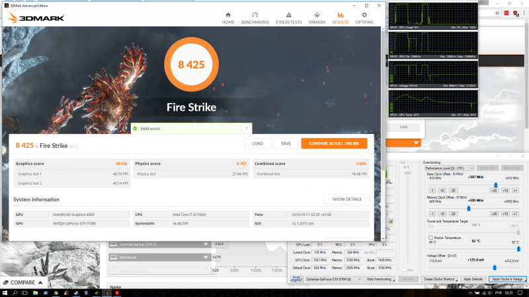Open Windows taskbar search
The height and width of the screenshot is (297, 529).
[x=15, y=293]
